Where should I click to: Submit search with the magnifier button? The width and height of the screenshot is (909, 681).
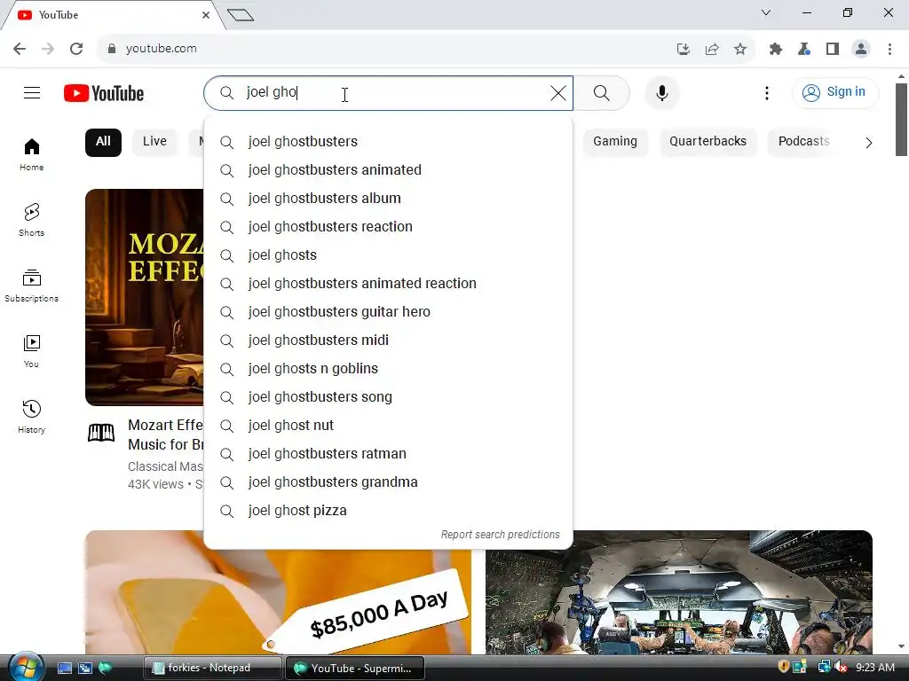click(602, 92)
